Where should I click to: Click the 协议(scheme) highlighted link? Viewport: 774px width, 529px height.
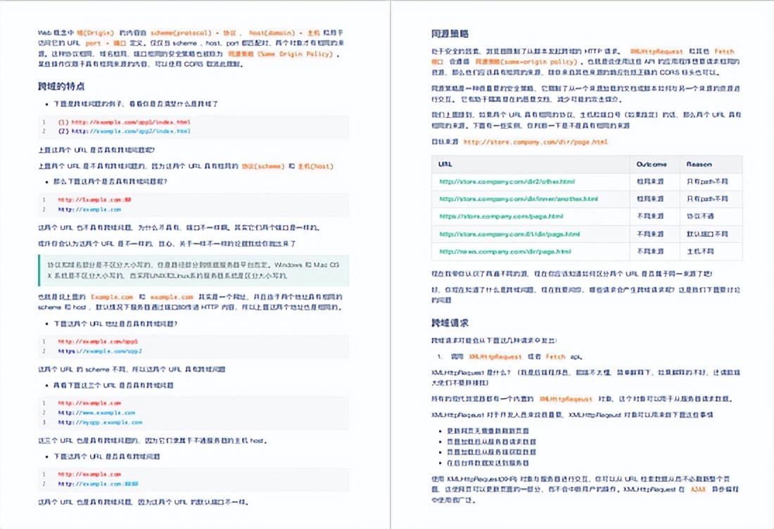click(263, 167)
